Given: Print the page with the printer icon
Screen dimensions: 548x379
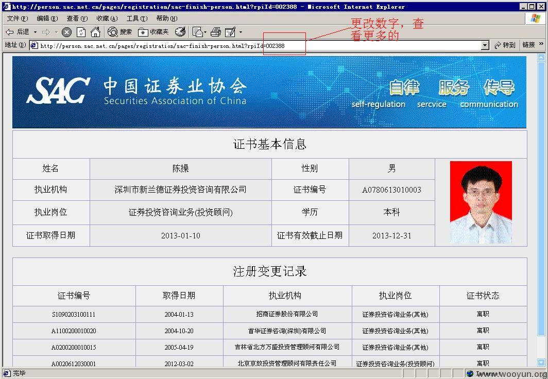Looking at the screenshot, I should (x=216, y=32).
